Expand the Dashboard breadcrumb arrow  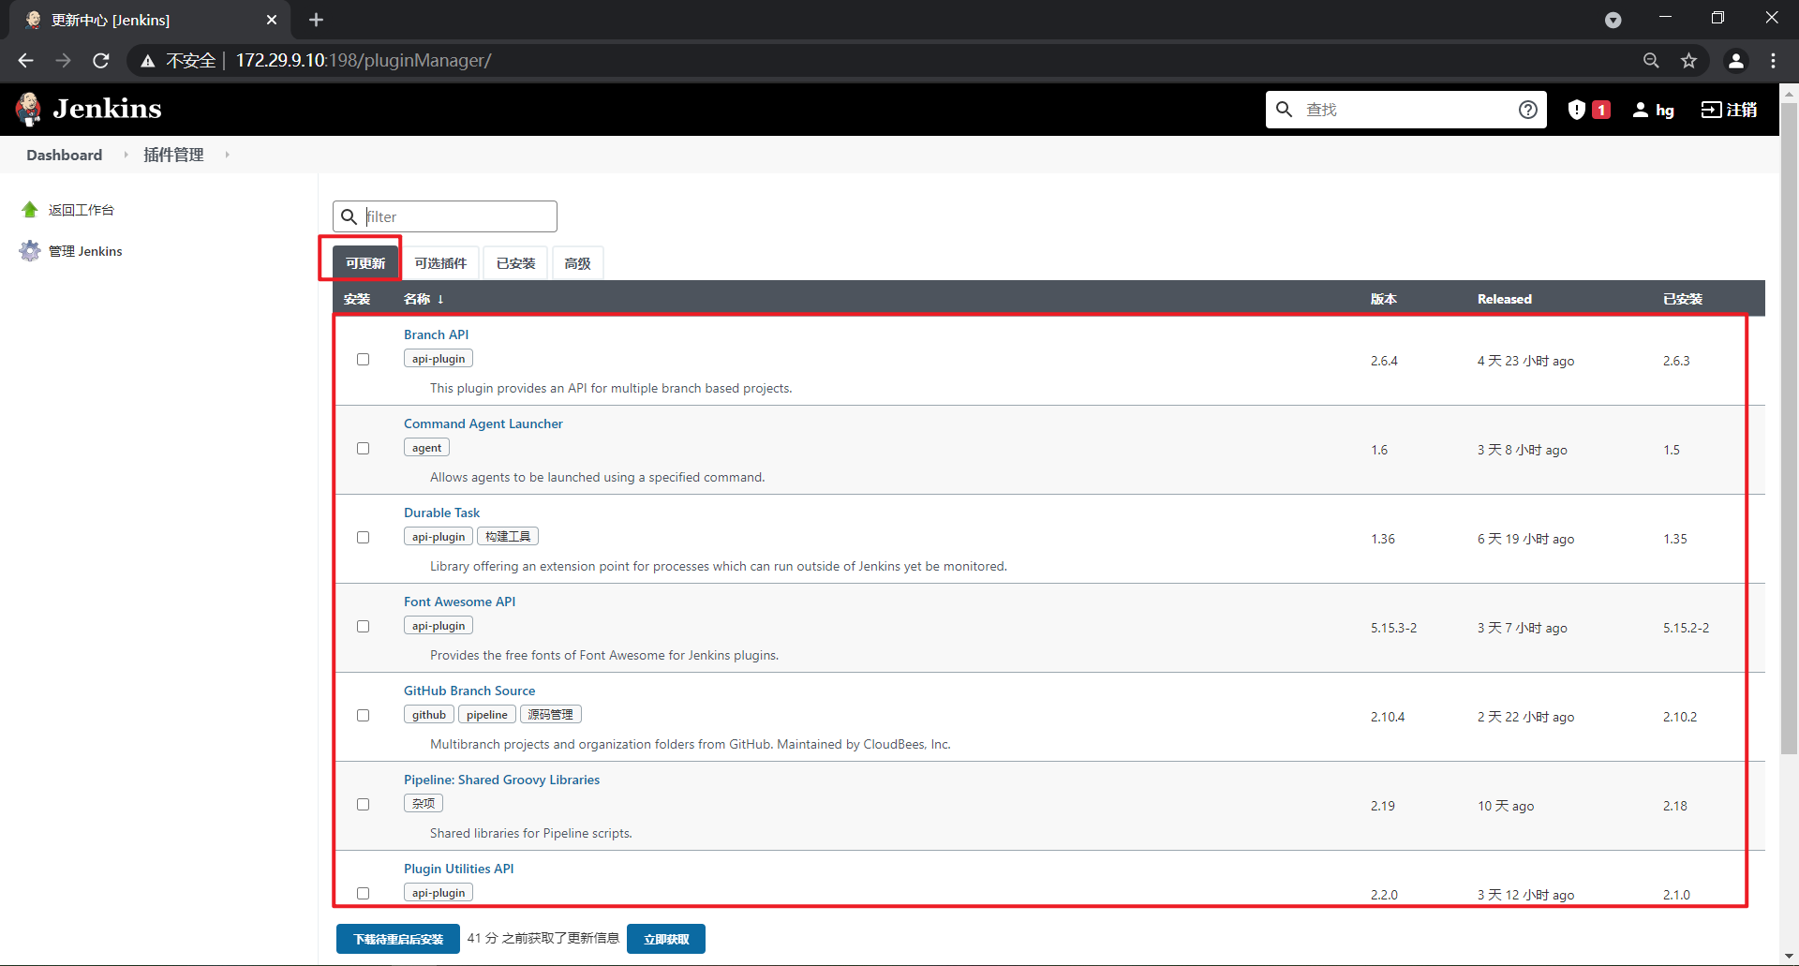tap(126, 155)
